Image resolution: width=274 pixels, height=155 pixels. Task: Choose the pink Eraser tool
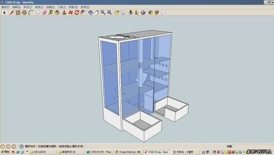(x=45, y=12)
